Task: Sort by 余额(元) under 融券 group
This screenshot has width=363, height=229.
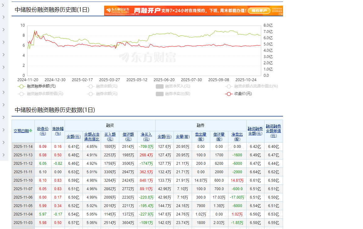Action: (165, 137)
